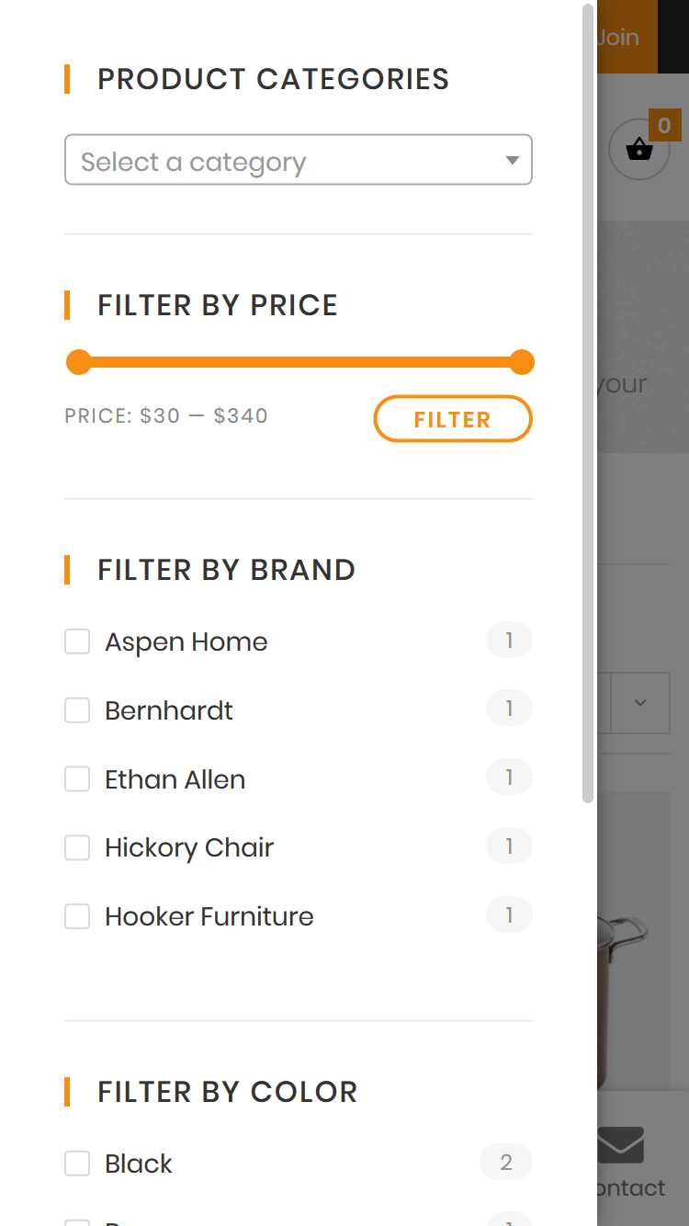Open the Select a category dropdown
Image resolution: width=689 pixels, height=1226 pixels.
point(299,160)
